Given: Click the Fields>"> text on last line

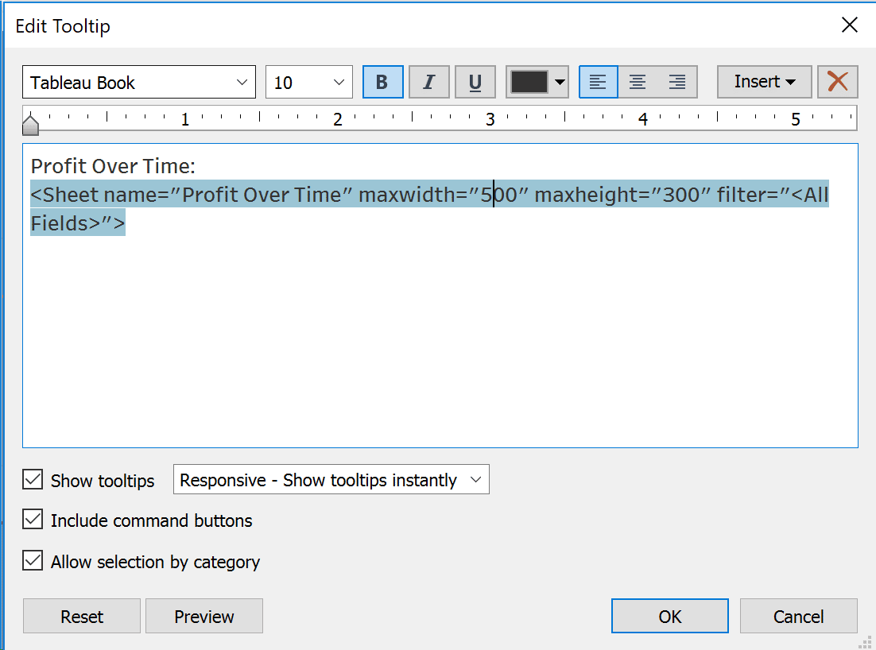Looking at the screenshot, I should [78, 222].
